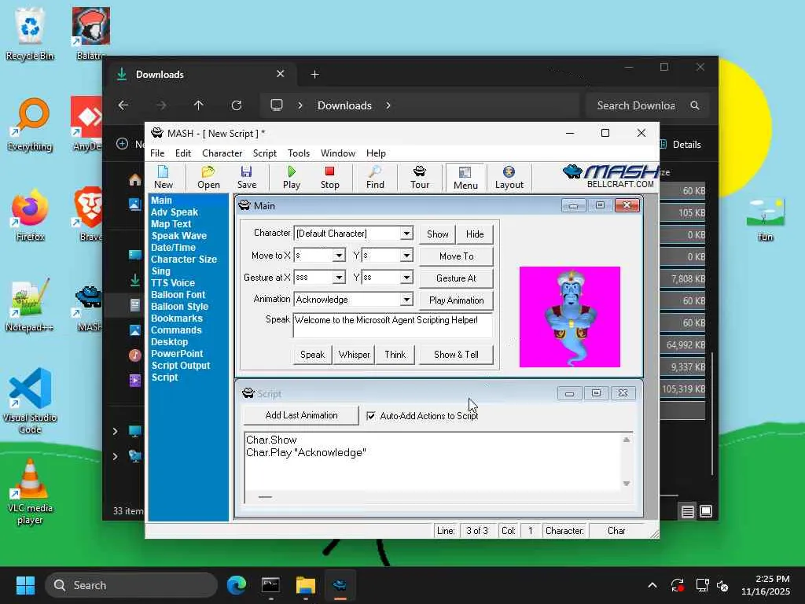Open the Character dropdown list
The width and height of the screenshot is (805, 604).
coord(406,233)
